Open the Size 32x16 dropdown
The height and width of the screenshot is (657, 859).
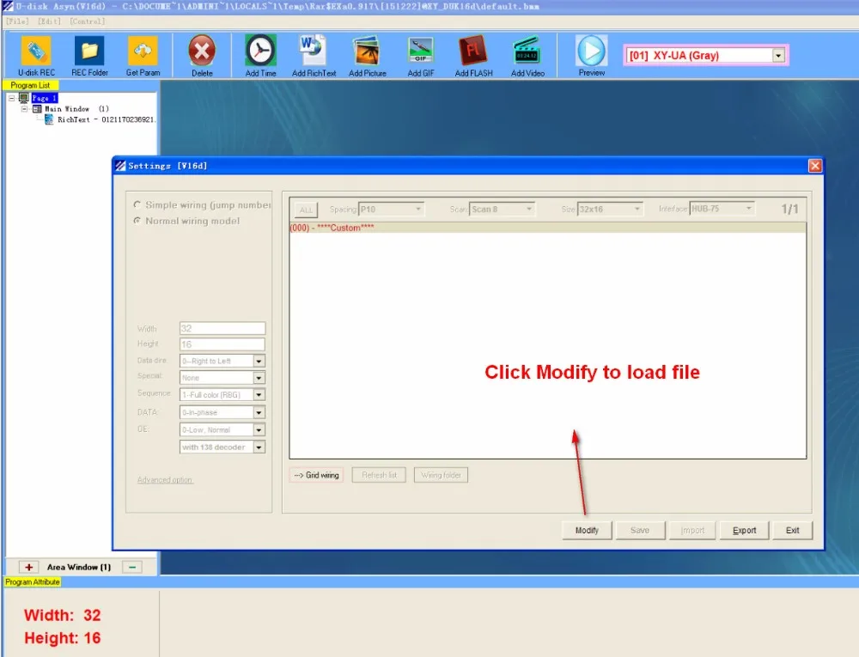click(637, 210)
